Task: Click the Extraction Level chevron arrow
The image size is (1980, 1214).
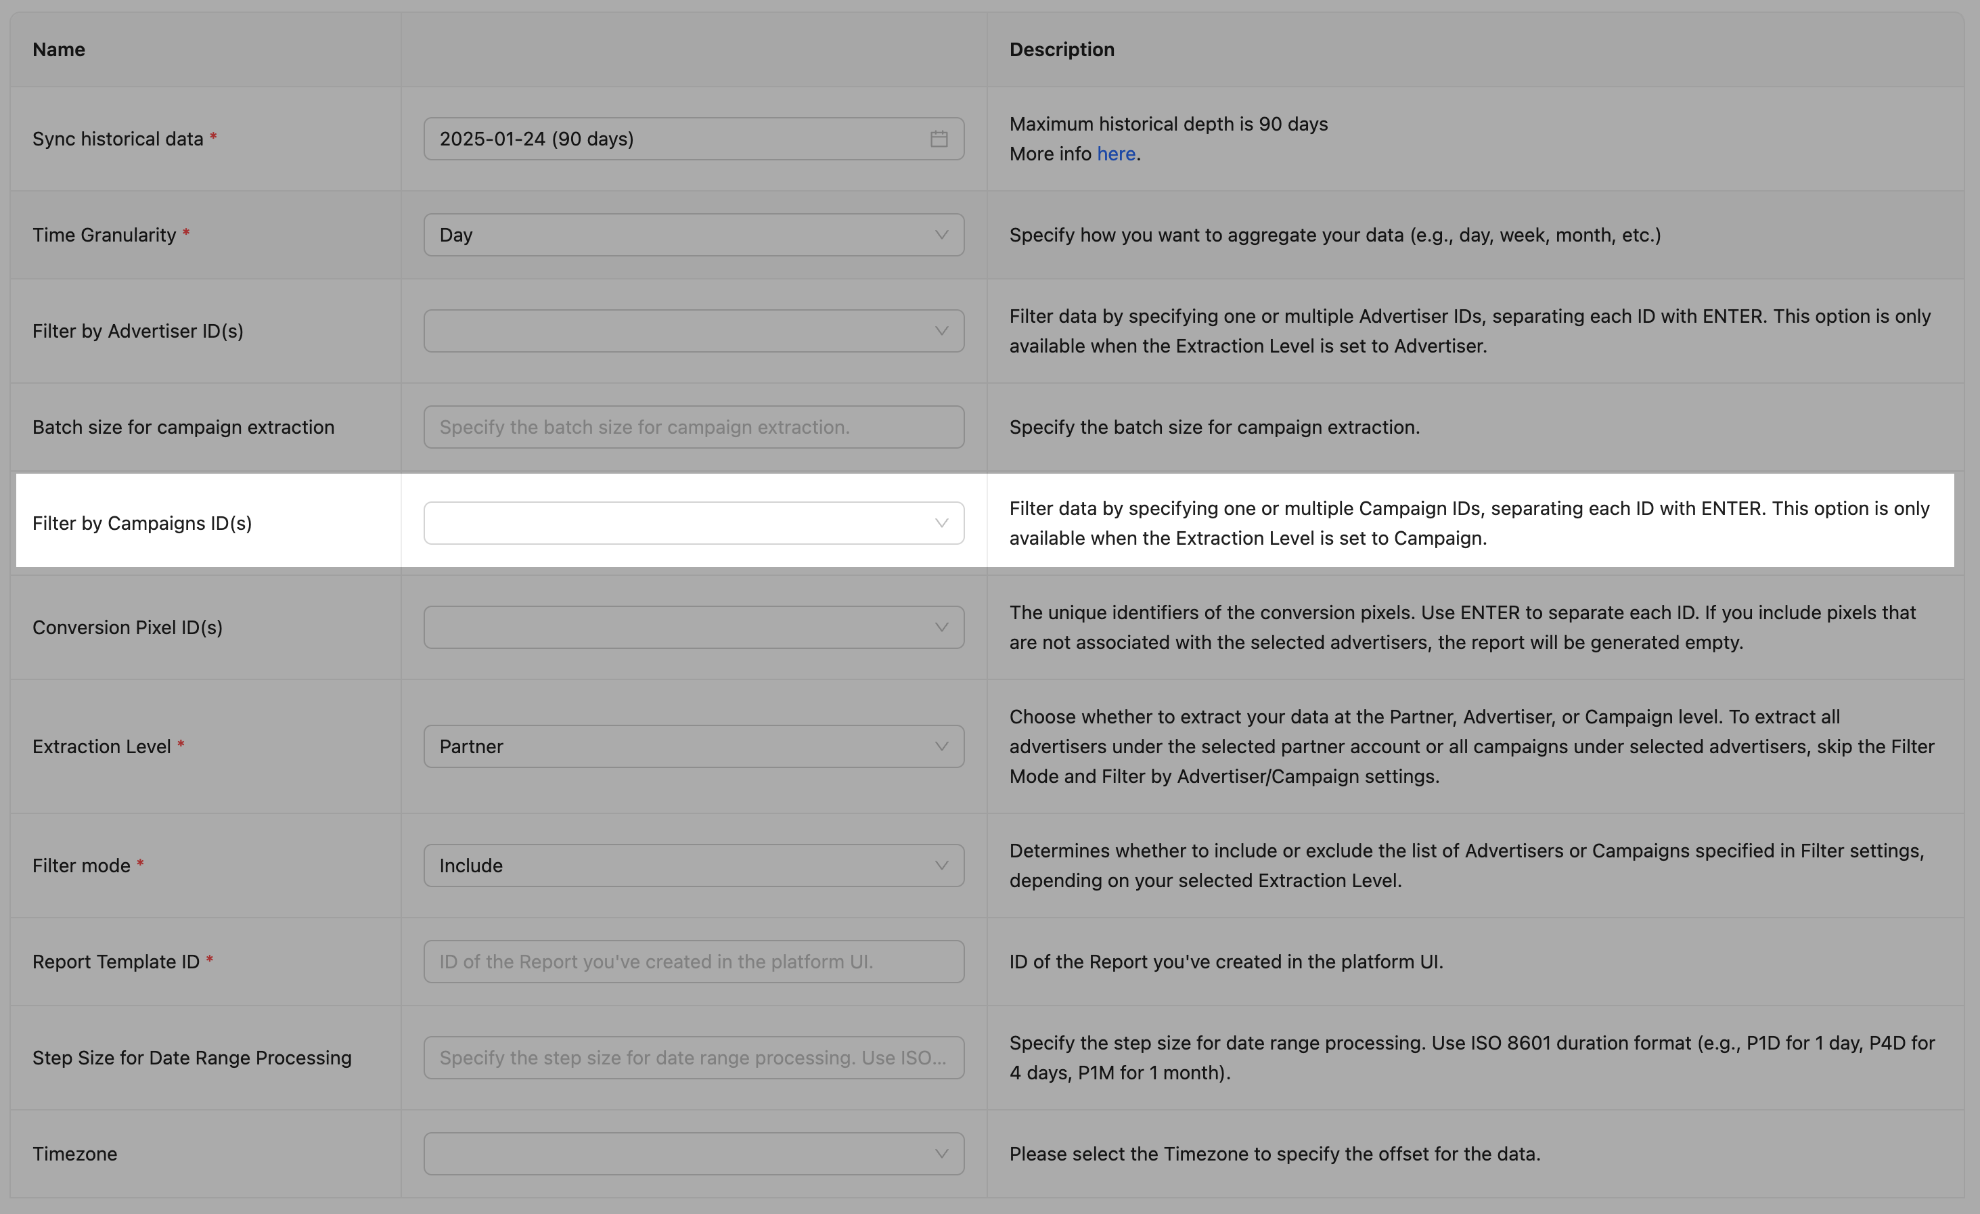Action: coord(941,746)
